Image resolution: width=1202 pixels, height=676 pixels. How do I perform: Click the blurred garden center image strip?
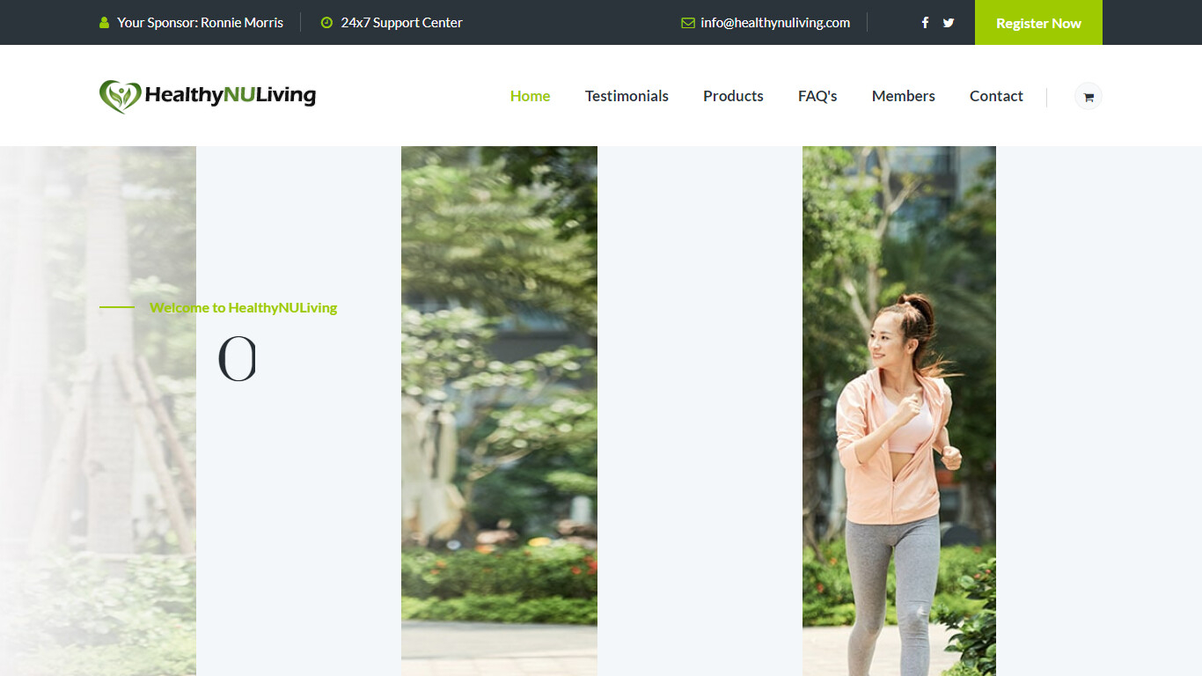point(499,411)
